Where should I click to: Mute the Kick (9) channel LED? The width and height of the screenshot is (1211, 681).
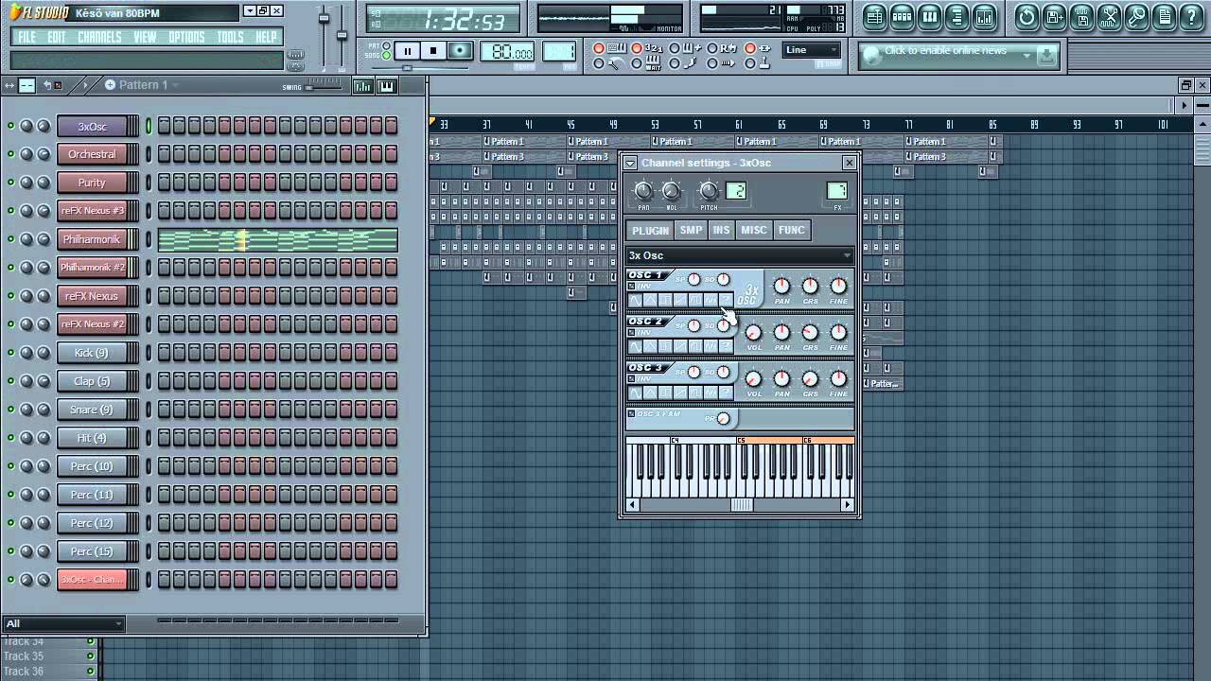click(10, 353)
